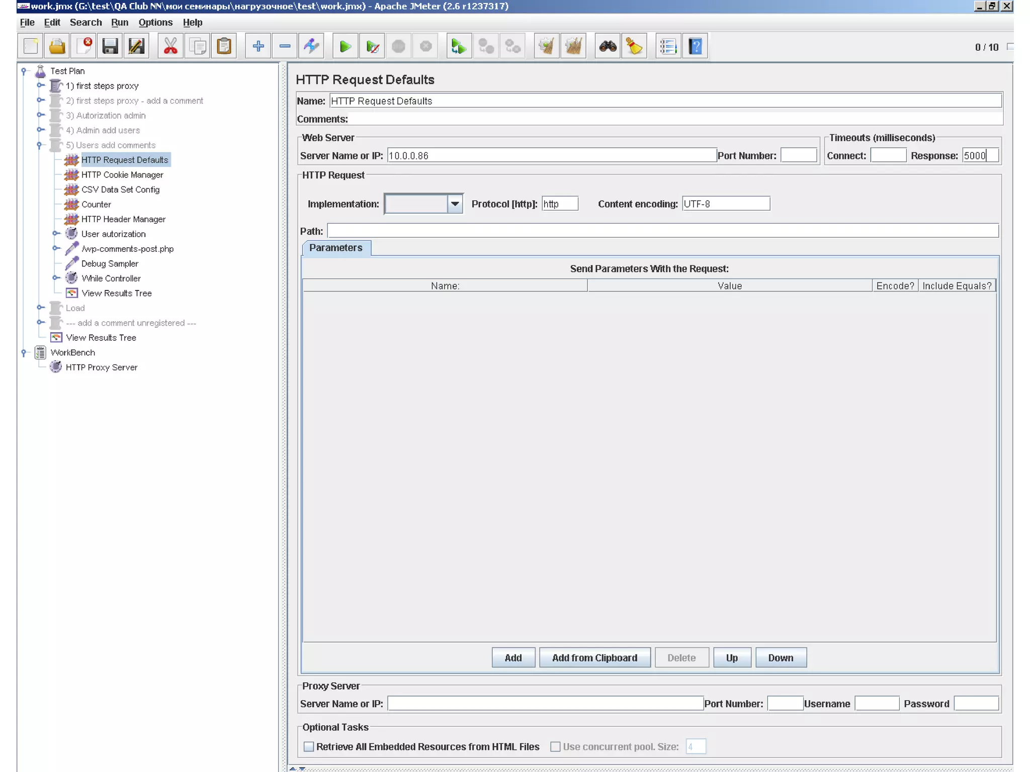
Task: Click the green Start run icon
Action: [345, 47]
